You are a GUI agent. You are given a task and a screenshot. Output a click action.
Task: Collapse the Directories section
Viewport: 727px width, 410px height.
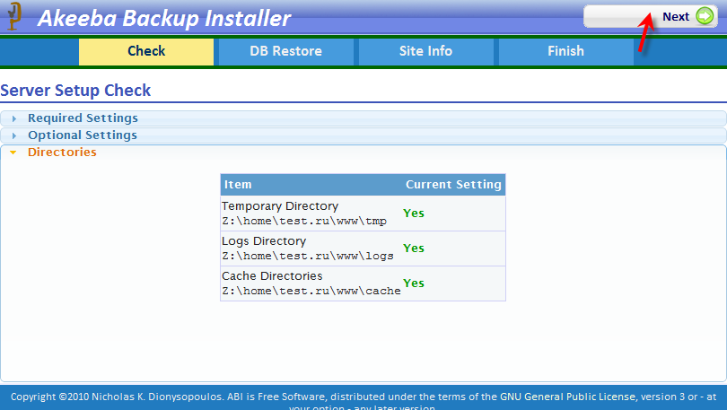click(x=363, y=153)
